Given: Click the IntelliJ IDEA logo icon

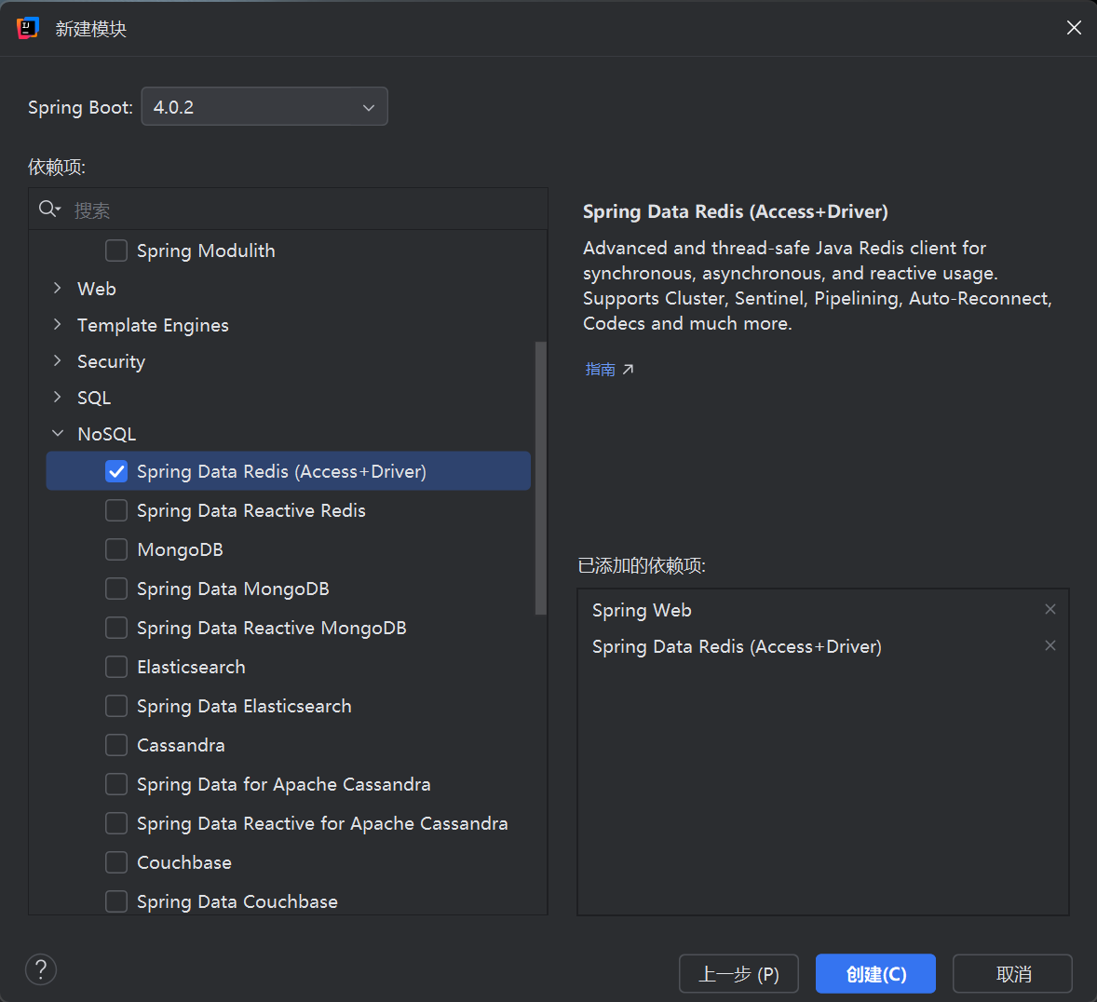Looking at the screenshot, I should pos(27,28).
